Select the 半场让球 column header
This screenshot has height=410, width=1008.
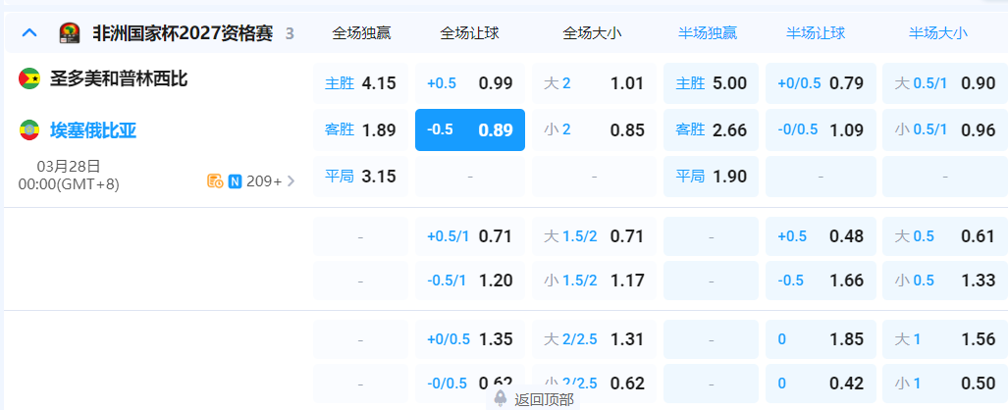click(x=816, y=33)
